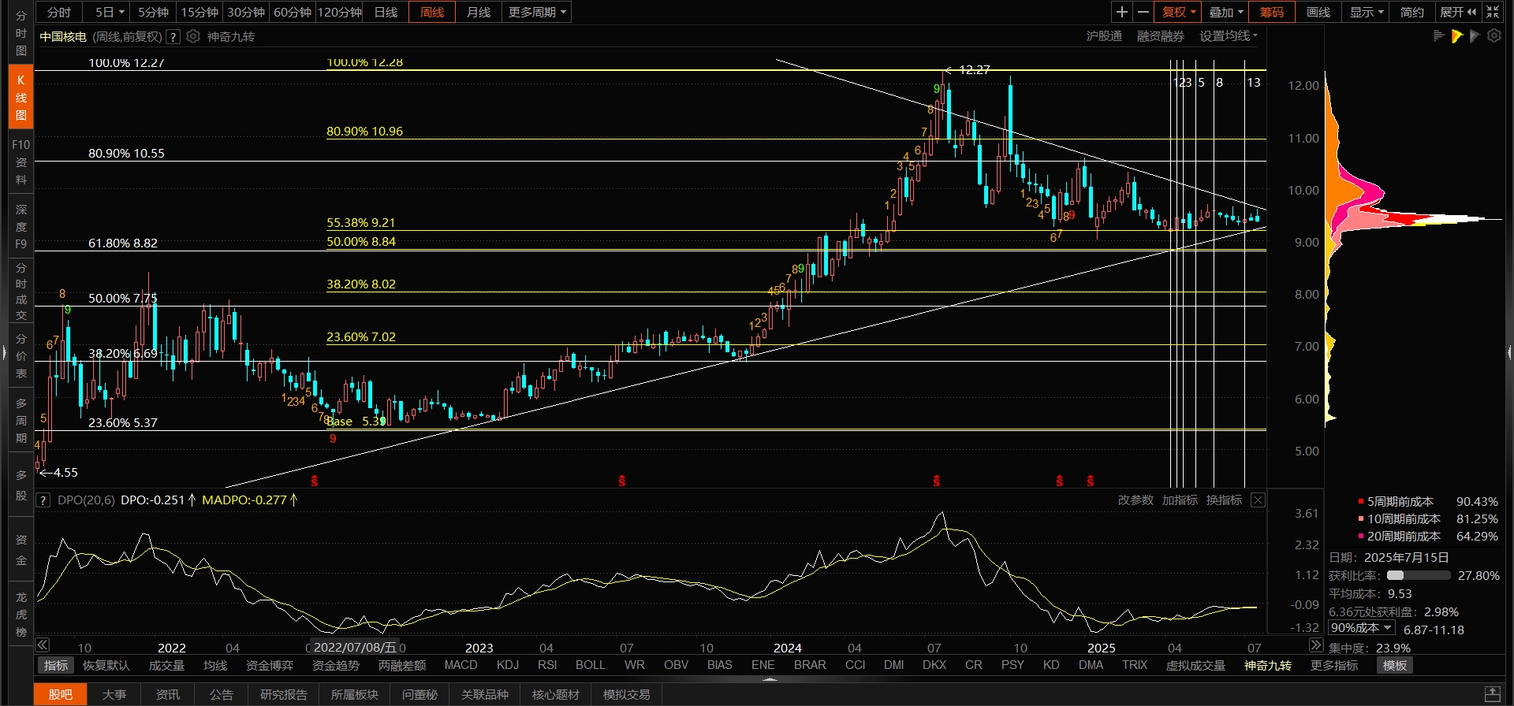Select the 资金博弈 indicator tab

click(270, 666)
